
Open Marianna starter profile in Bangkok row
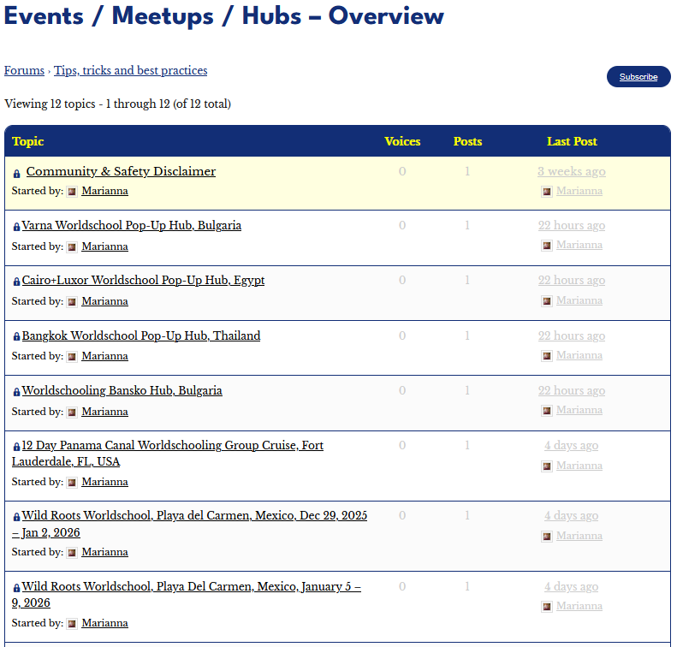[105, 356]
